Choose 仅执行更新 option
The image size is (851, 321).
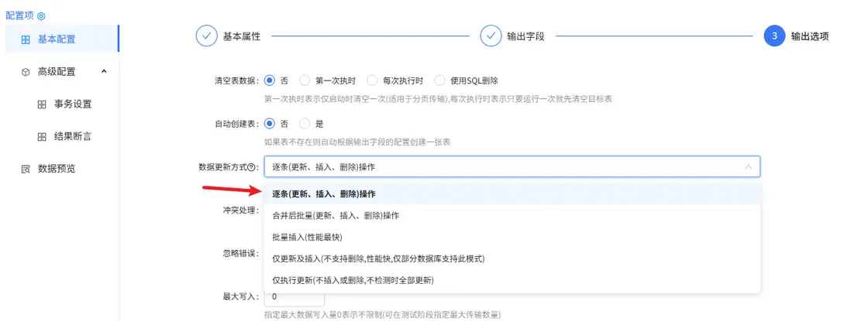(x=512, y=281)
